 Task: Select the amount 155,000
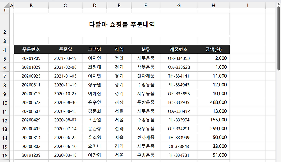click(214, 120)
